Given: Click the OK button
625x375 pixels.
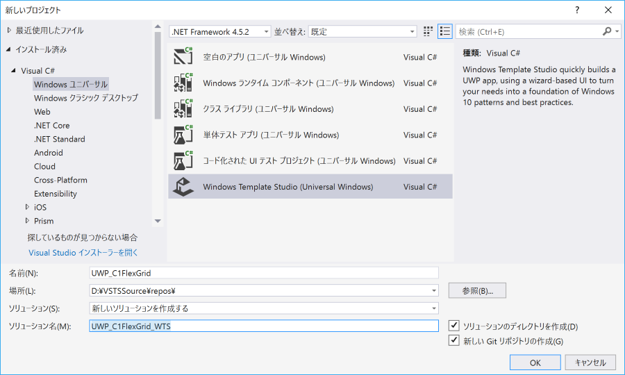Looking at the screenshot, I should pos(535,362).
